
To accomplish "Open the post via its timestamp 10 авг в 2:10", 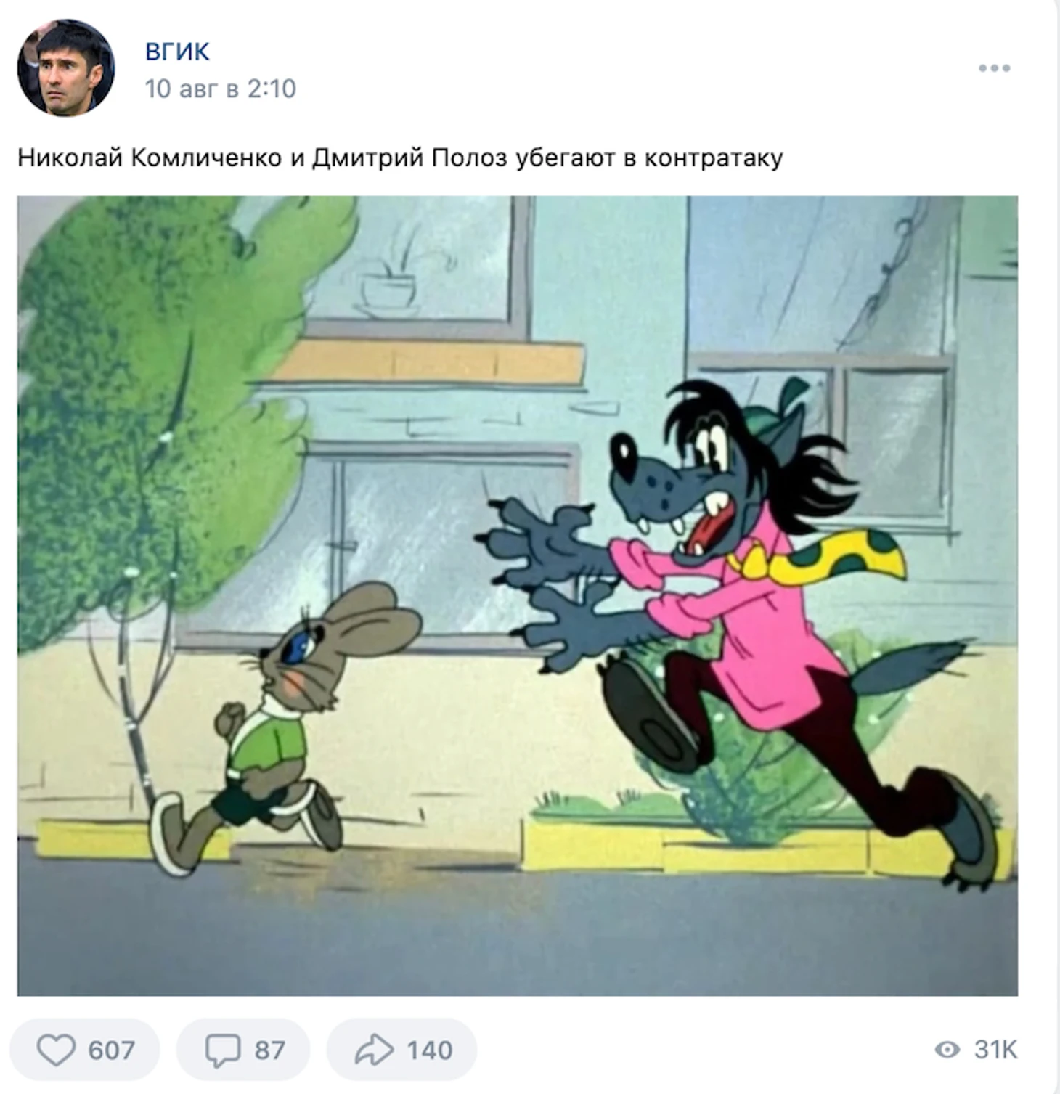I will [221, 89].
